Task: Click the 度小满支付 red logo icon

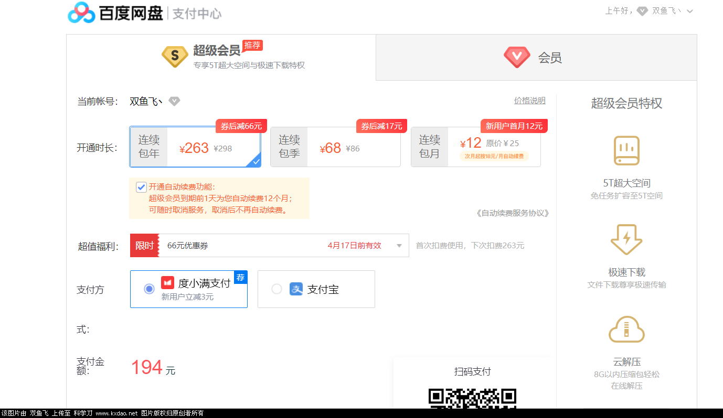Action: point(167,283)
